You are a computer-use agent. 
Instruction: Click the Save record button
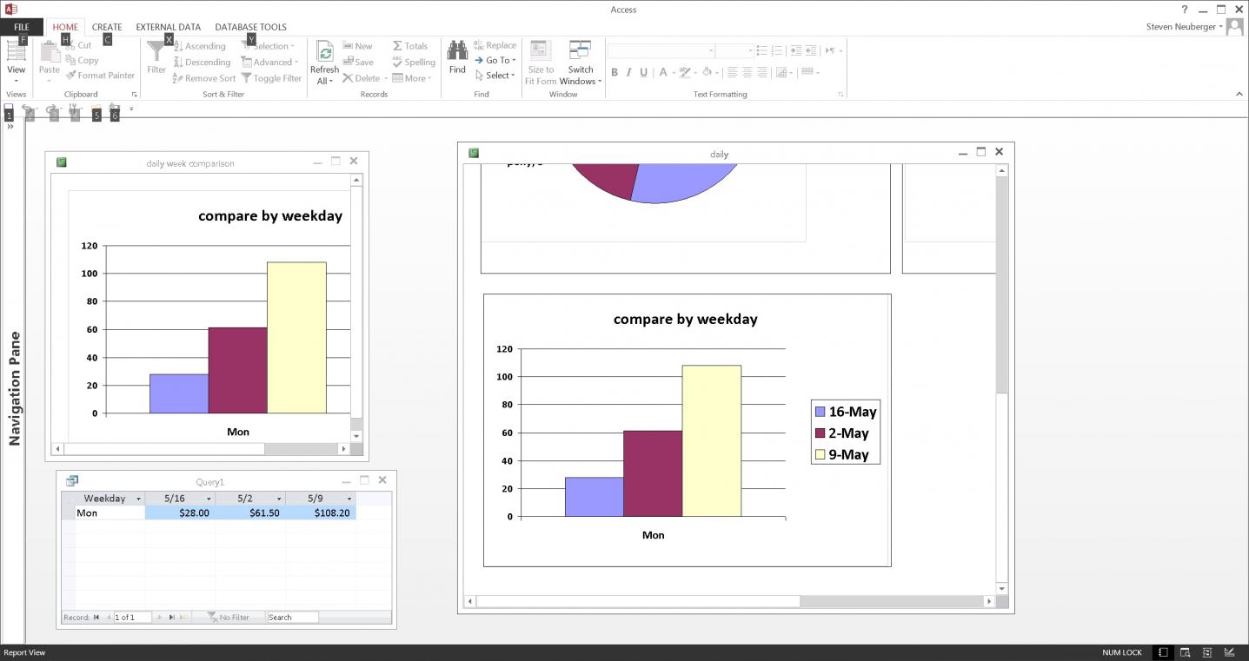[x=358, y=62]
